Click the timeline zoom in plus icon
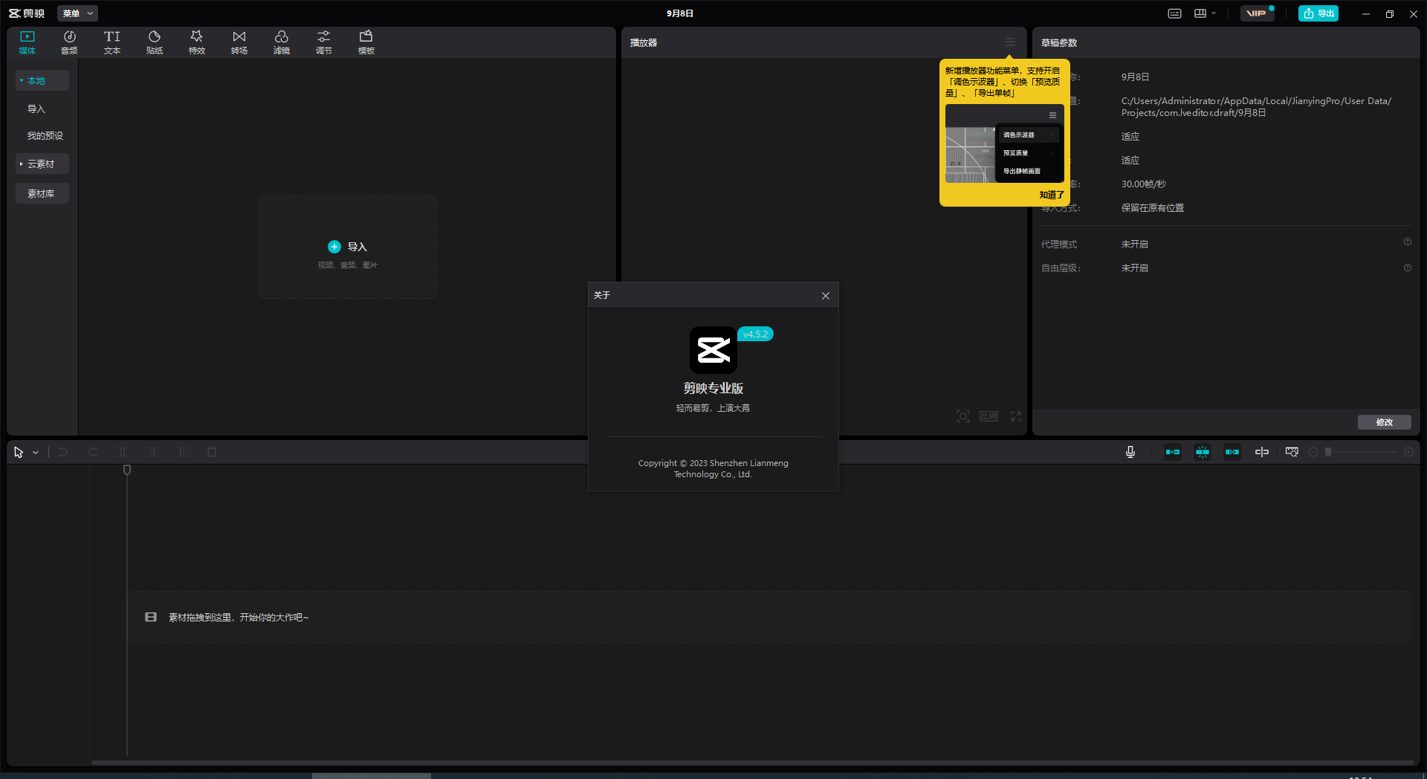Image resolution: width=1427 pixels, height=779 pixels. pyautogui.click(x=1408, y=452)
